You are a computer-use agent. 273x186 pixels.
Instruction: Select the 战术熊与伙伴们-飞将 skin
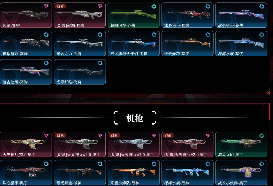coord(133,44)
